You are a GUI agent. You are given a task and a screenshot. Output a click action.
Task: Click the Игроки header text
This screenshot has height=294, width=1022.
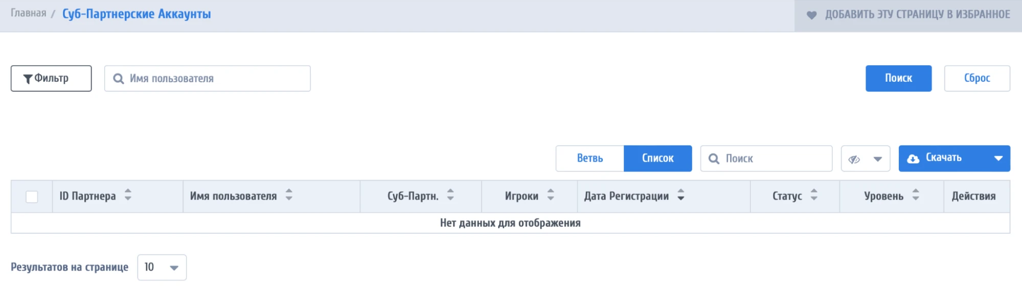pyautogui.click(x=521, y=196)
